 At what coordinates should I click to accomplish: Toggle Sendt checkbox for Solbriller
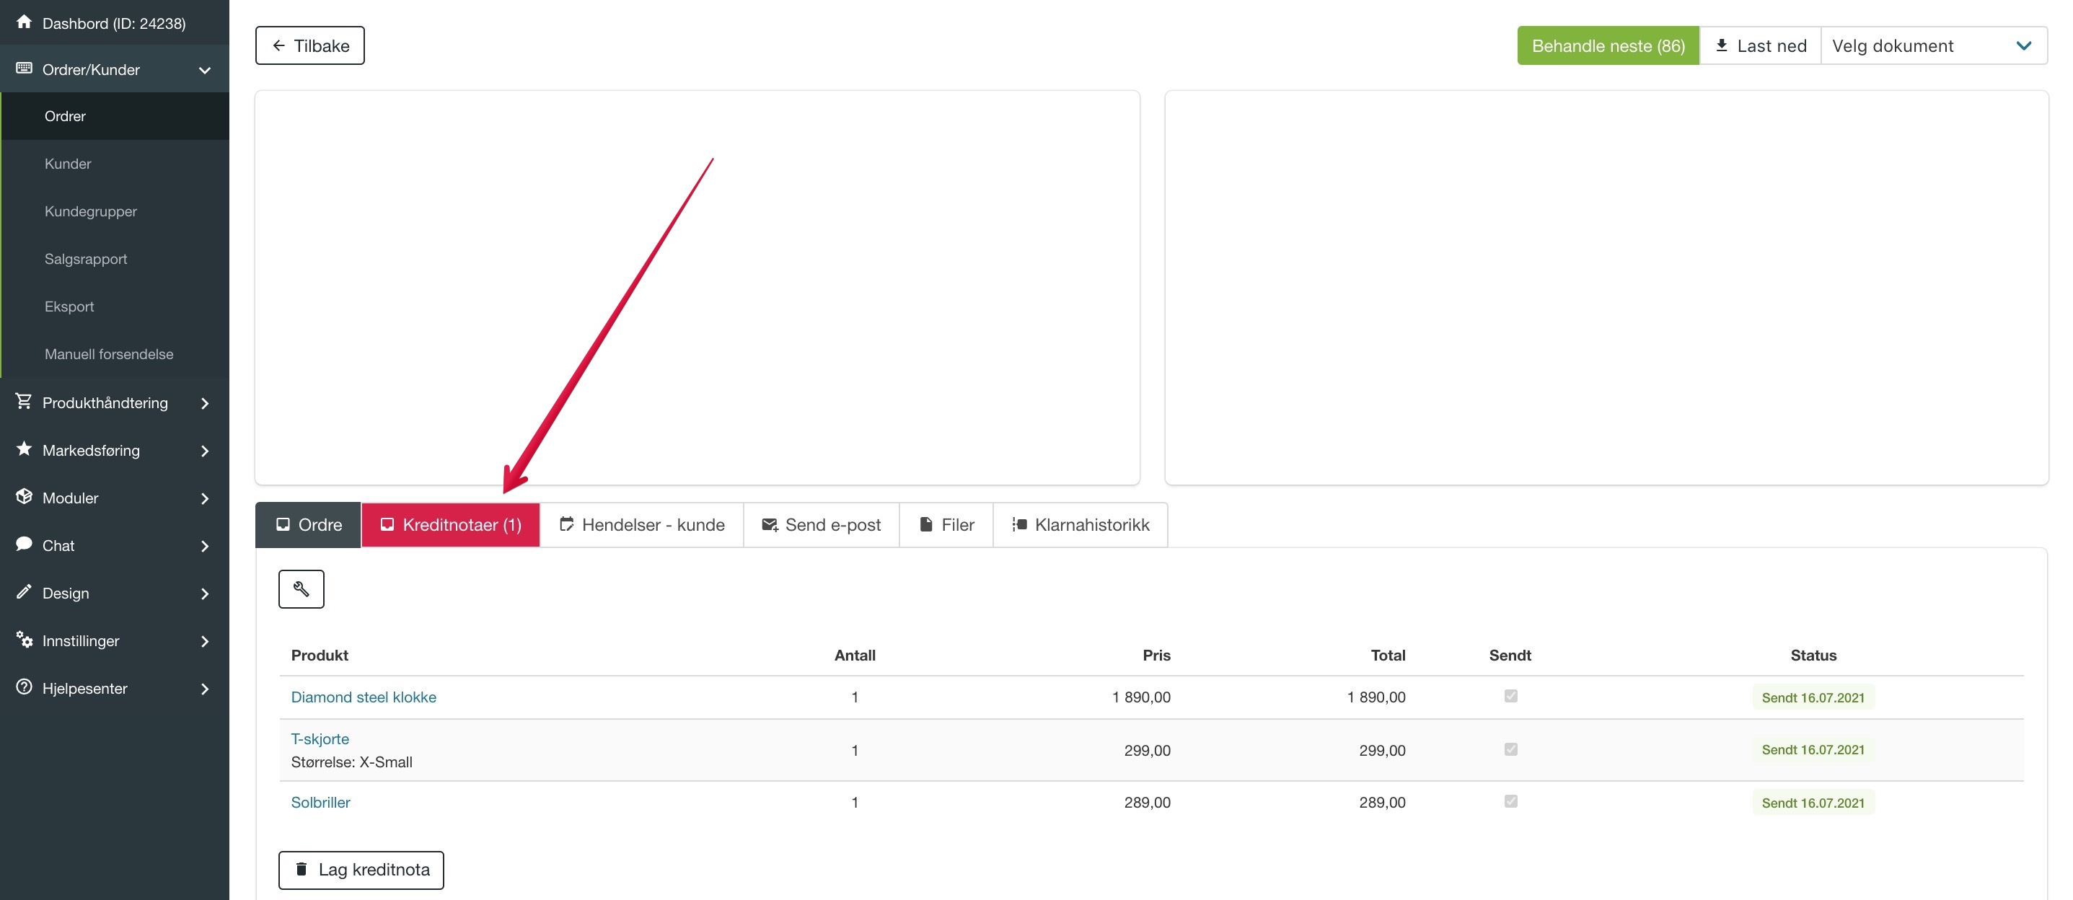(x=1510, y=802)
